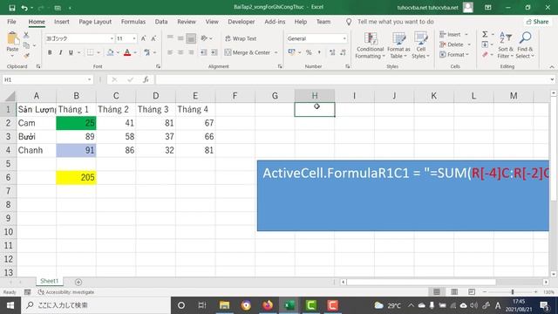This screenshot has width=558, height=314.
Task: Toggle Align Left for cells
Action: [170, 52]
